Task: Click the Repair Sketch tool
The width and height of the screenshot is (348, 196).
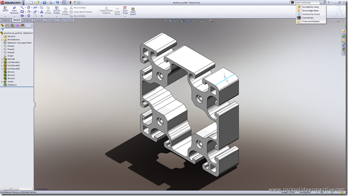Action: [117, 11]
